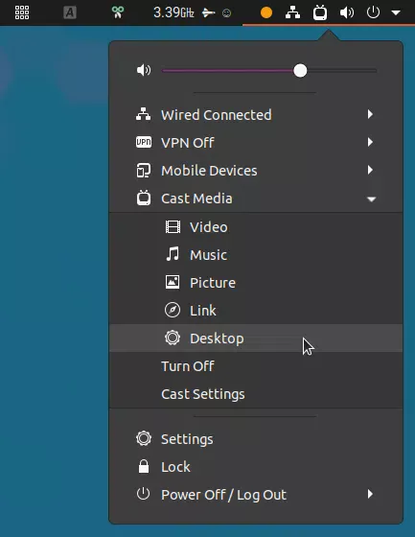Select Music cast option

[256, 254]
